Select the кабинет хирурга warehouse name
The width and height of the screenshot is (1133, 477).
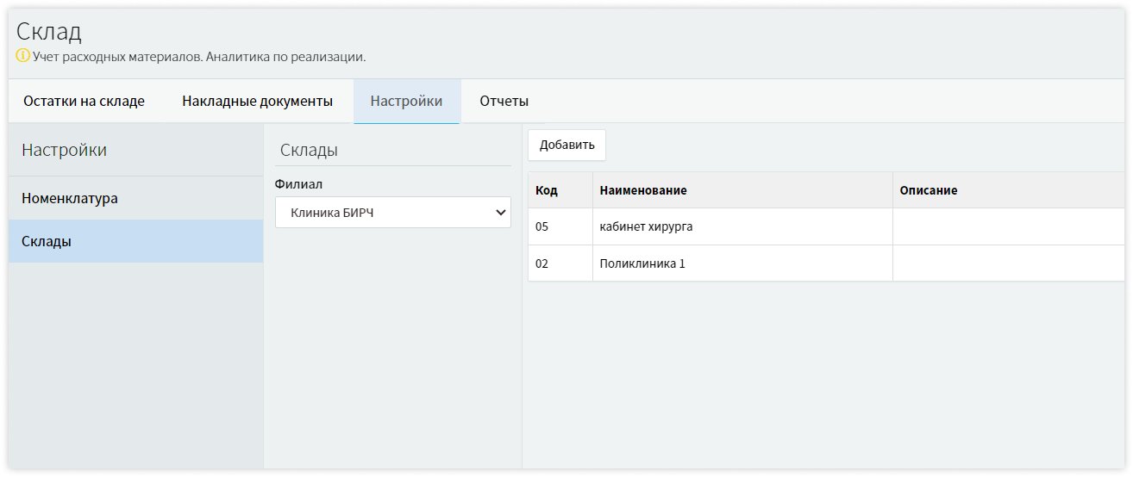click(x=646, y=227)
